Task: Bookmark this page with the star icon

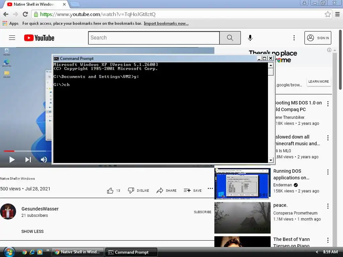Action: [x=328, y=14]
